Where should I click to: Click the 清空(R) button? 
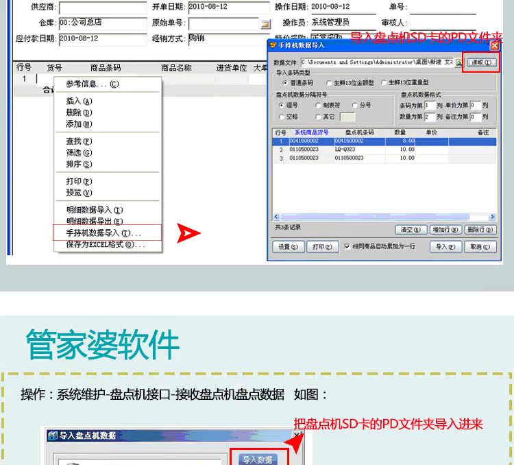[411, 230]
